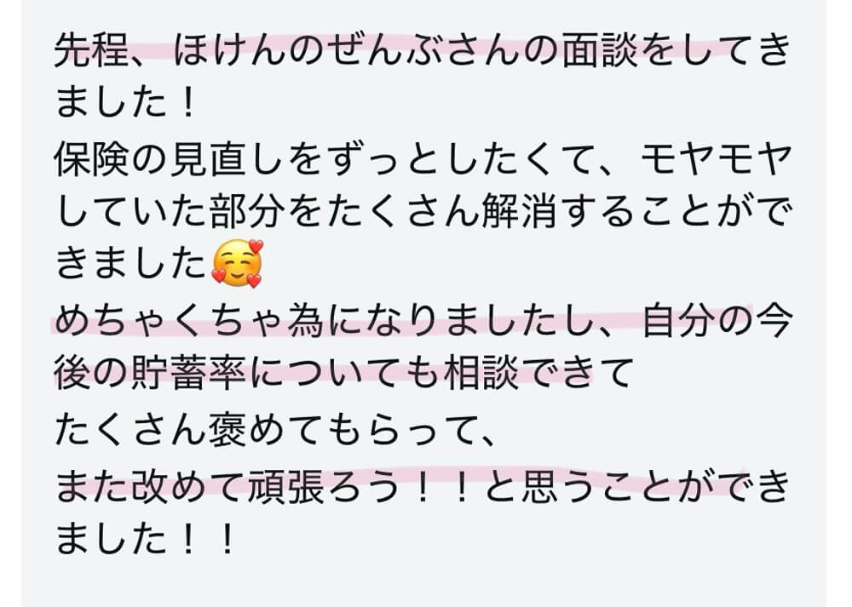Click the phrase 自分の今
852x607 pixels.
coord(717,320)
